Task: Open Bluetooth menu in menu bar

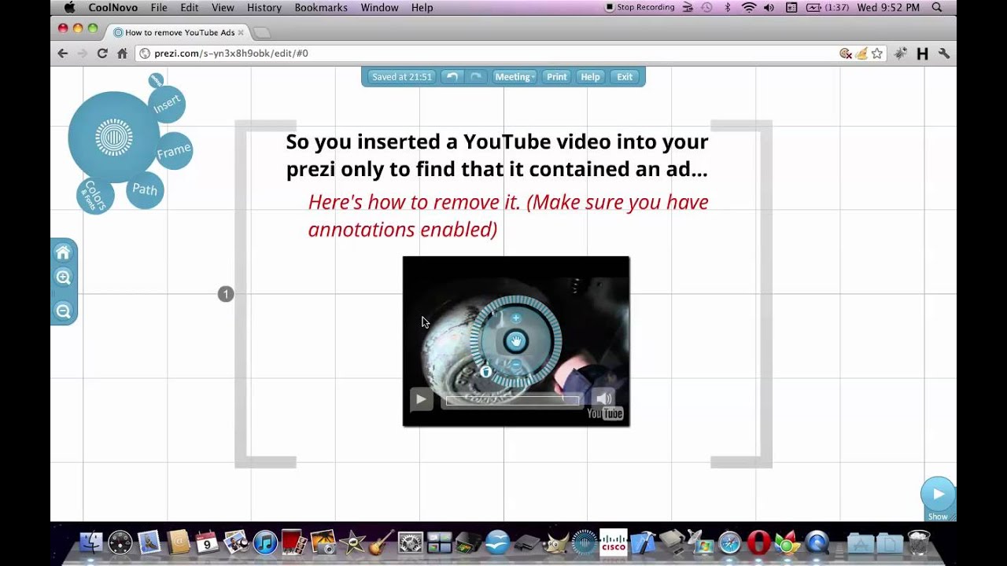Action: pyautogui.click(x=727, y=8)
